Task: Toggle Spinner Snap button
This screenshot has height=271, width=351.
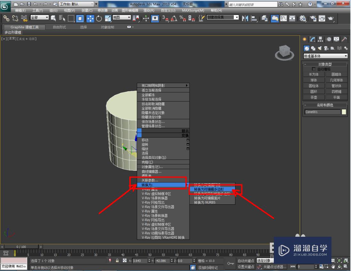Action: pyautogui.click(x=191, y=18)
